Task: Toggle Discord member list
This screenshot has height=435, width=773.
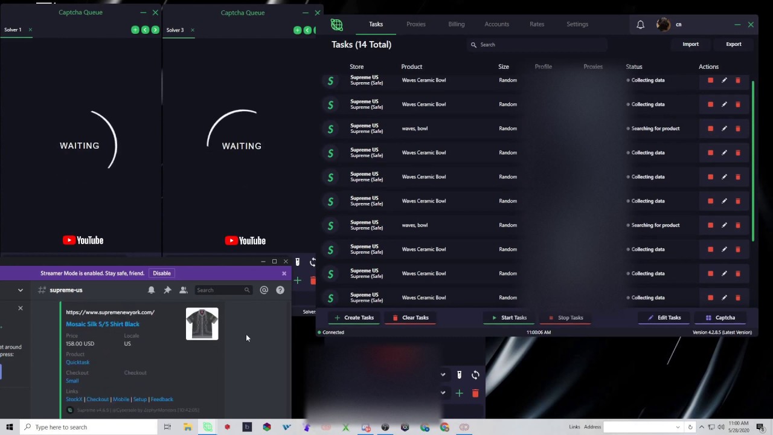Action: point(184,290)
